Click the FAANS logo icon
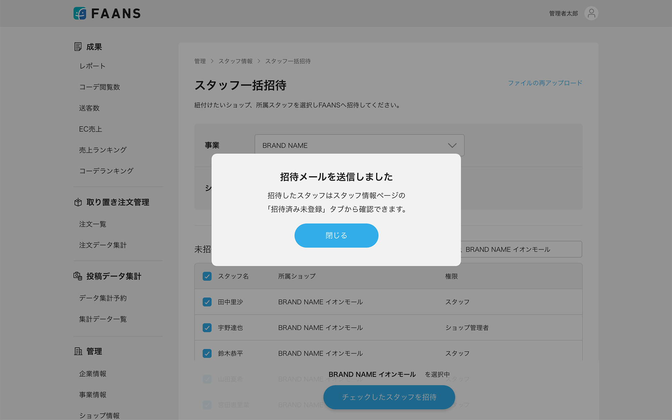This screenshot has height=420, width=672. [x=80, y=13]
